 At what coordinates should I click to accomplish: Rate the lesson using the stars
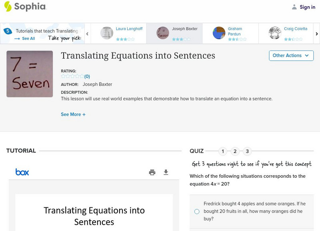pyautogui.click(x=72, y=76)
